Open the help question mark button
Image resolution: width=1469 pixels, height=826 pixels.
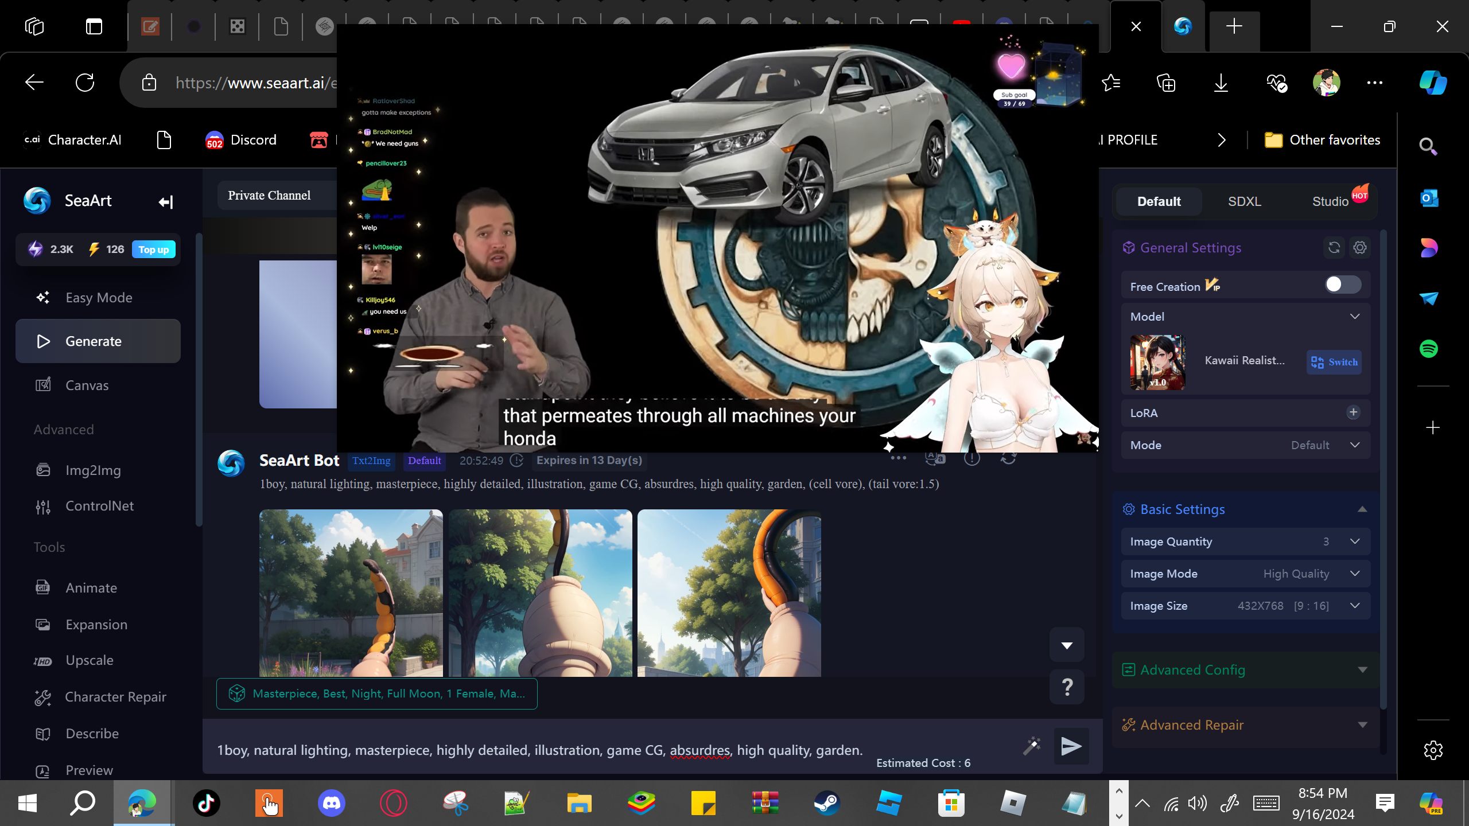[1067, 687]
